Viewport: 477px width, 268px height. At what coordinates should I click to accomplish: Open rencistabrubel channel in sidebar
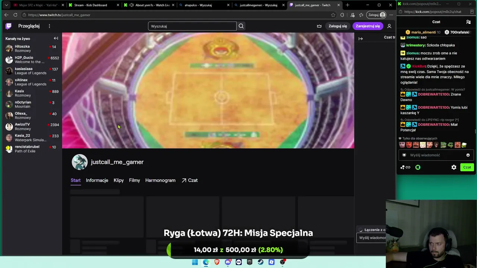[31, 149]
